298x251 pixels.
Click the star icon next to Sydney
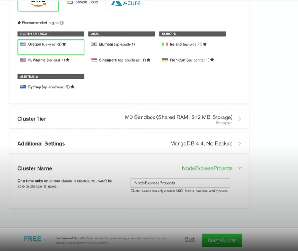[72, 87]
